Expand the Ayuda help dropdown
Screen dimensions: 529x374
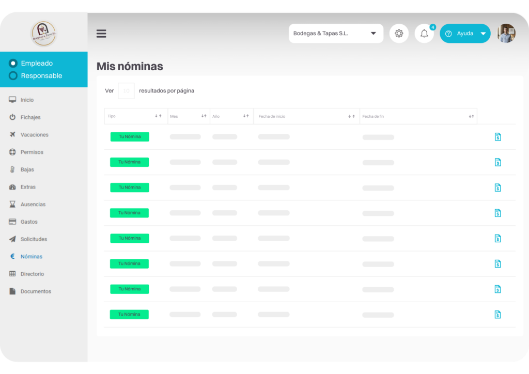(x=465, y=34)
